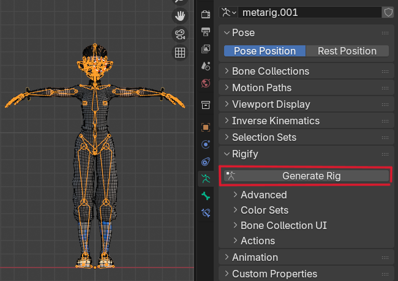Select the pan view hand tool
Viewport: 398px width, 281px height.
pos(180,15)
